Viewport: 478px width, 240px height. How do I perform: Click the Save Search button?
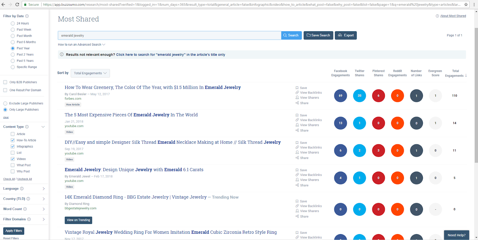click(x=318, y=35)
